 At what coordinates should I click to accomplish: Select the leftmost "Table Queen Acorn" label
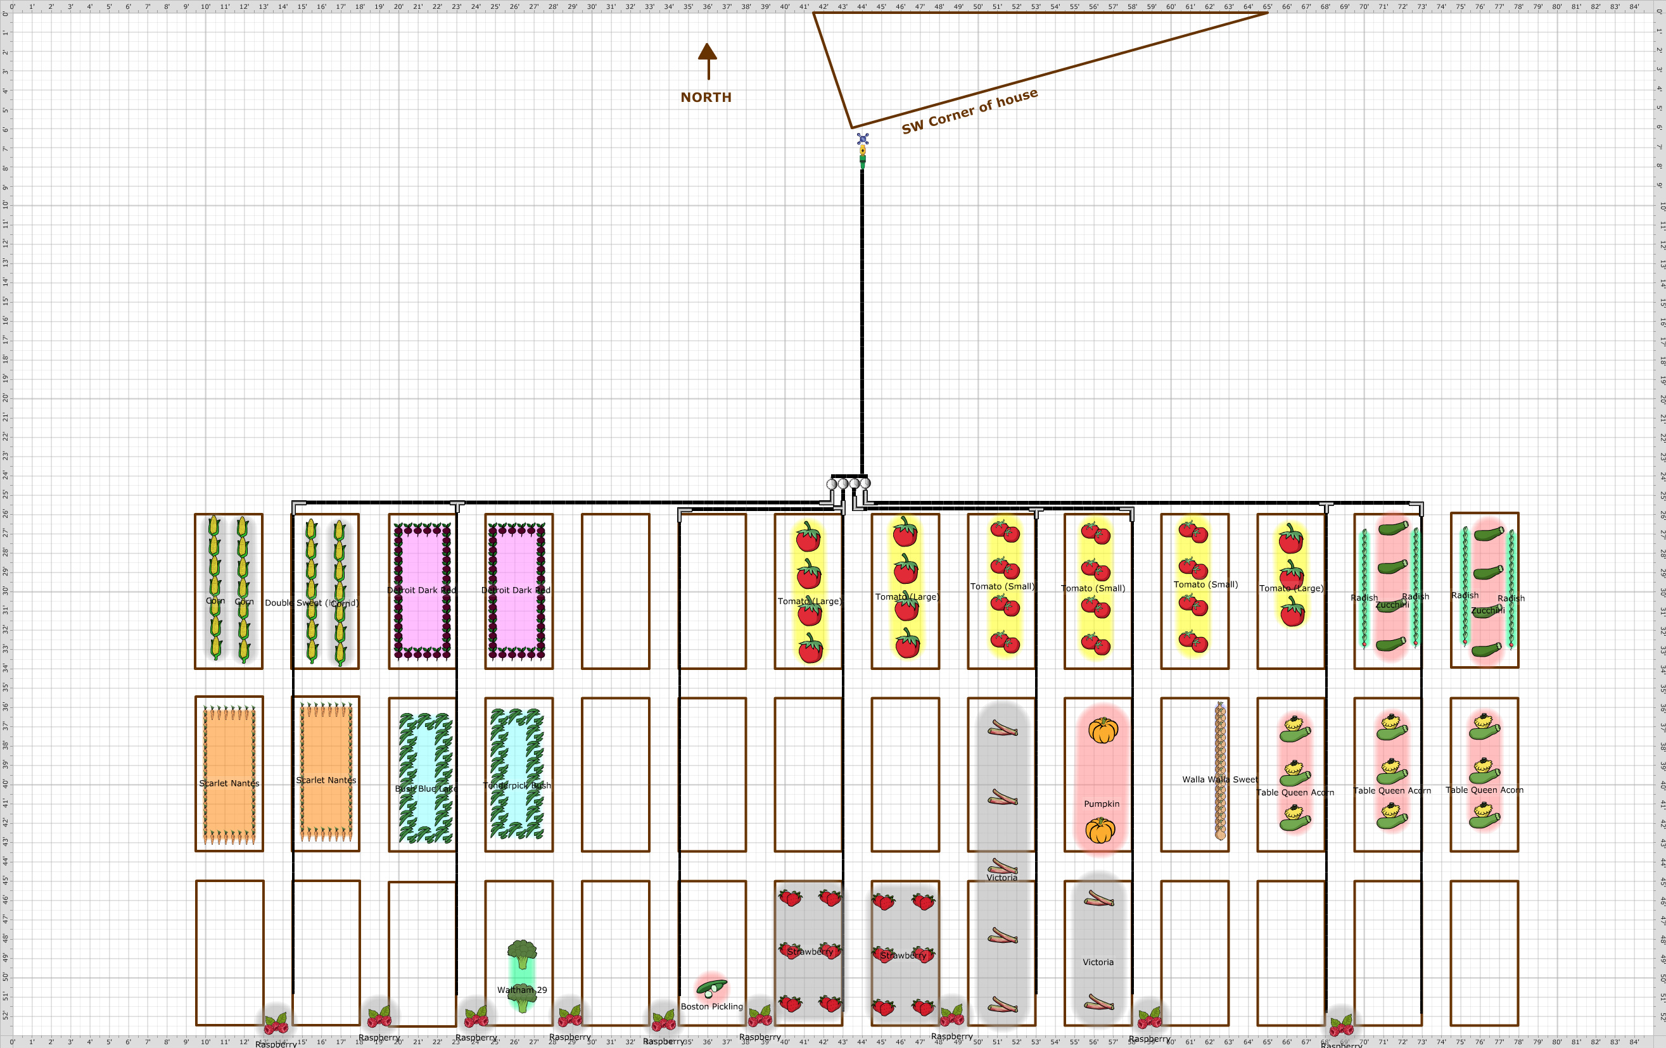pos(1294,793)
